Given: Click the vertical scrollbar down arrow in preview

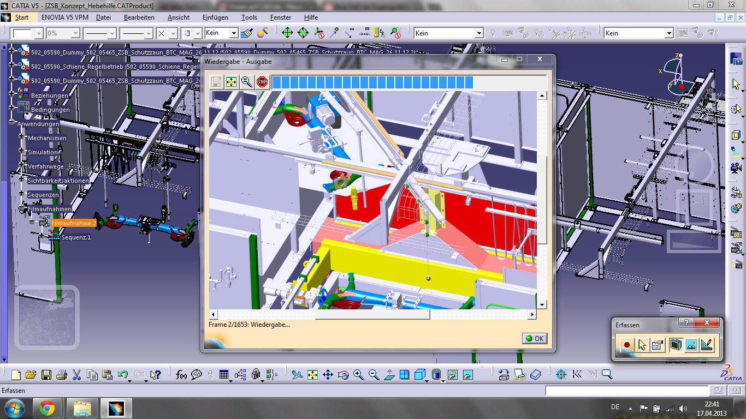Looking at the screenshot, I should 542,305.
